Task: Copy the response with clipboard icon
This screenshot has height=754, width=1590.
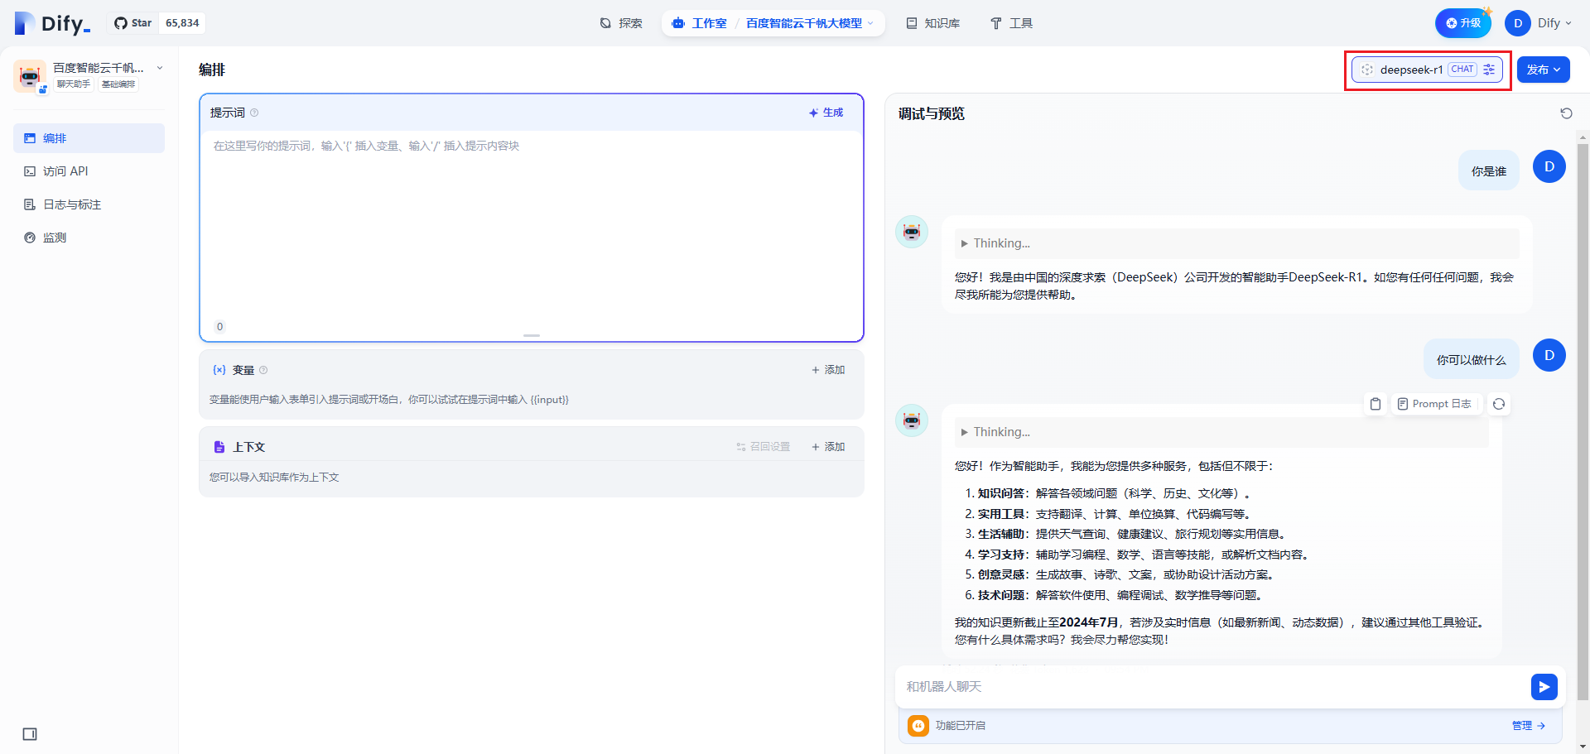Action: pos(1376,404)
